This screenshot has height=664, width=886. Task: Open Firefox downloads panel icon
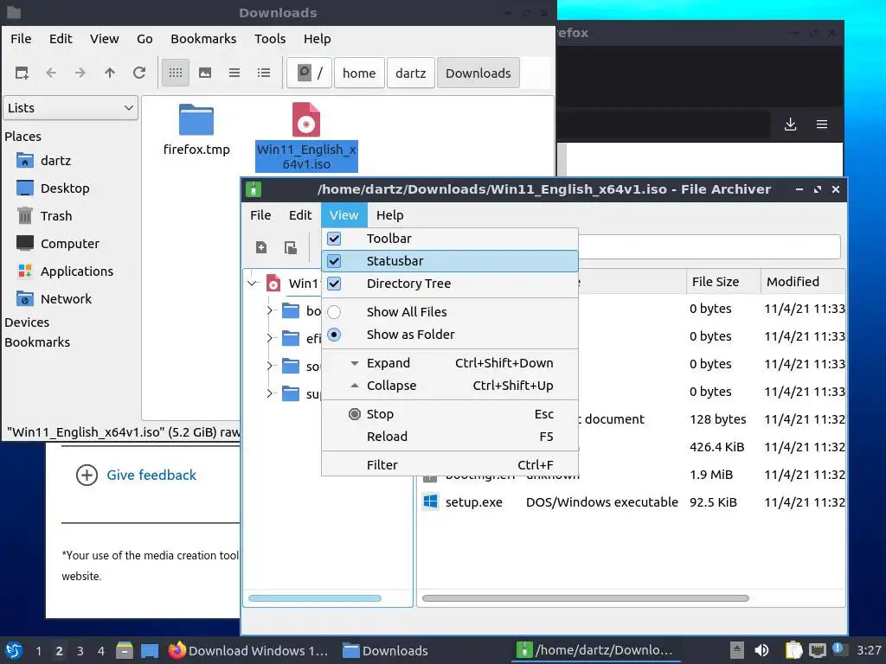pyautogui.click(x=791, y=124)
